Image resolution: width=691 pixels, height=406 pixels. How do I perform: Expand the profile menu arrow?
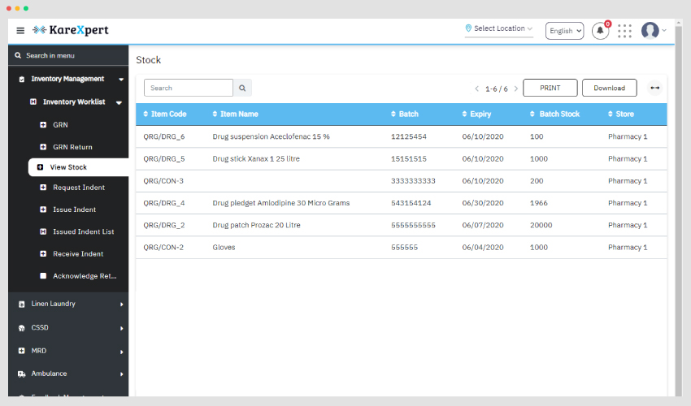pos(664,30)
